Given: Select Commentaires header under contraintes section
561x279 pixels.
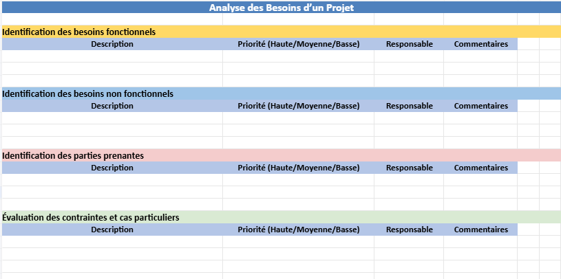Looking at the screenshot, I should tap(480, 230).
